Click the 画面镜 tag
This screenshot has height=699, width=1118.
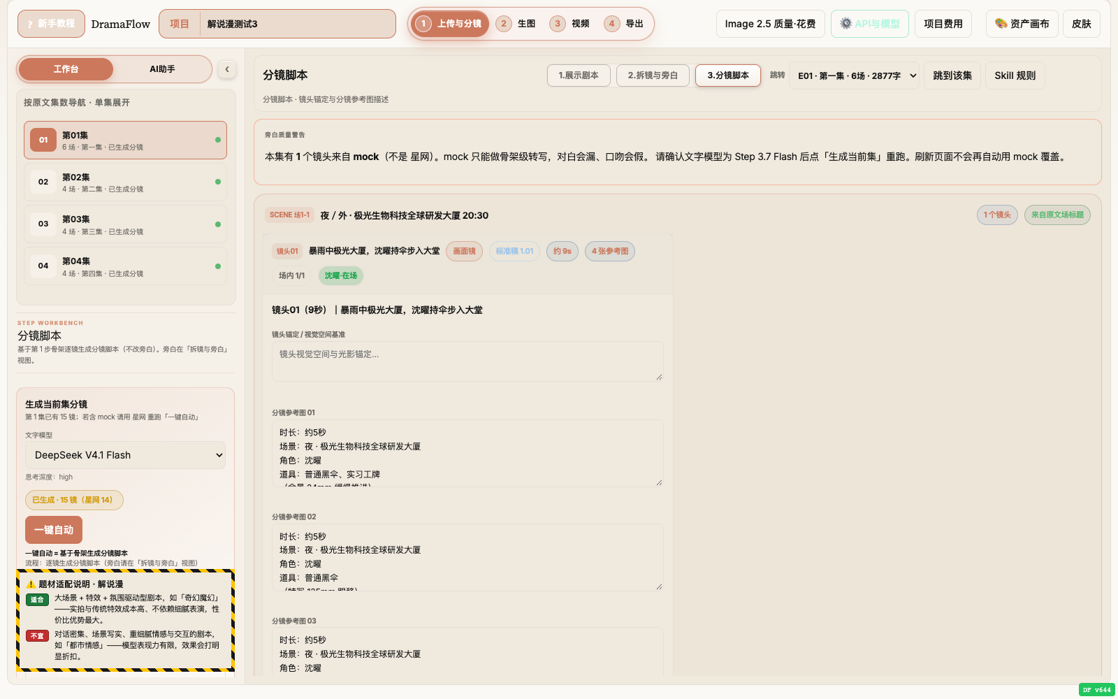(x=464, y=252)
